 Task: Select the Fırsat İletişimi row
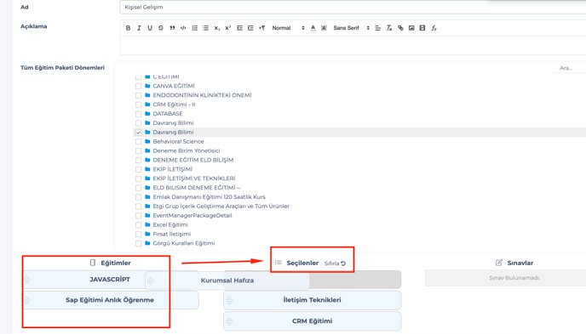[171, 234]
